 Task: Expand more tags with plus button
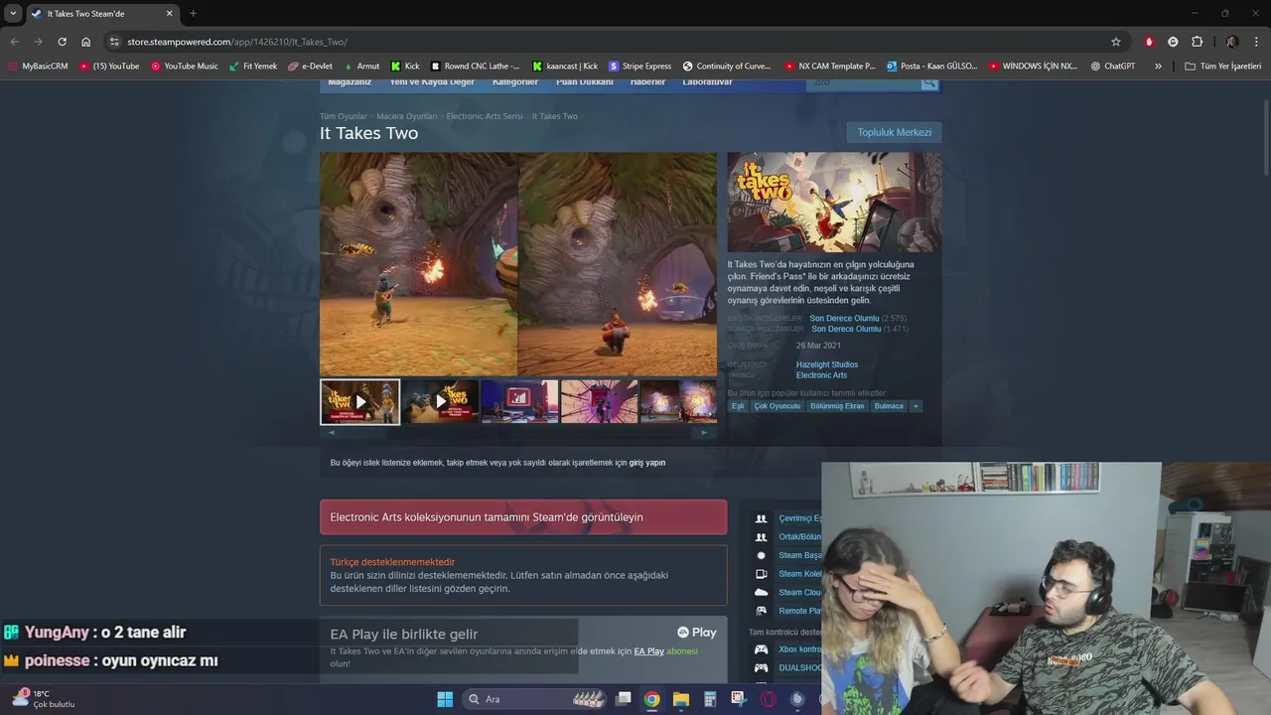point(916,406)
